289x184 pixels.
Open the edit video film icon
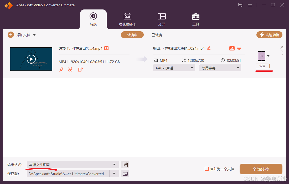tap(80, 69)
